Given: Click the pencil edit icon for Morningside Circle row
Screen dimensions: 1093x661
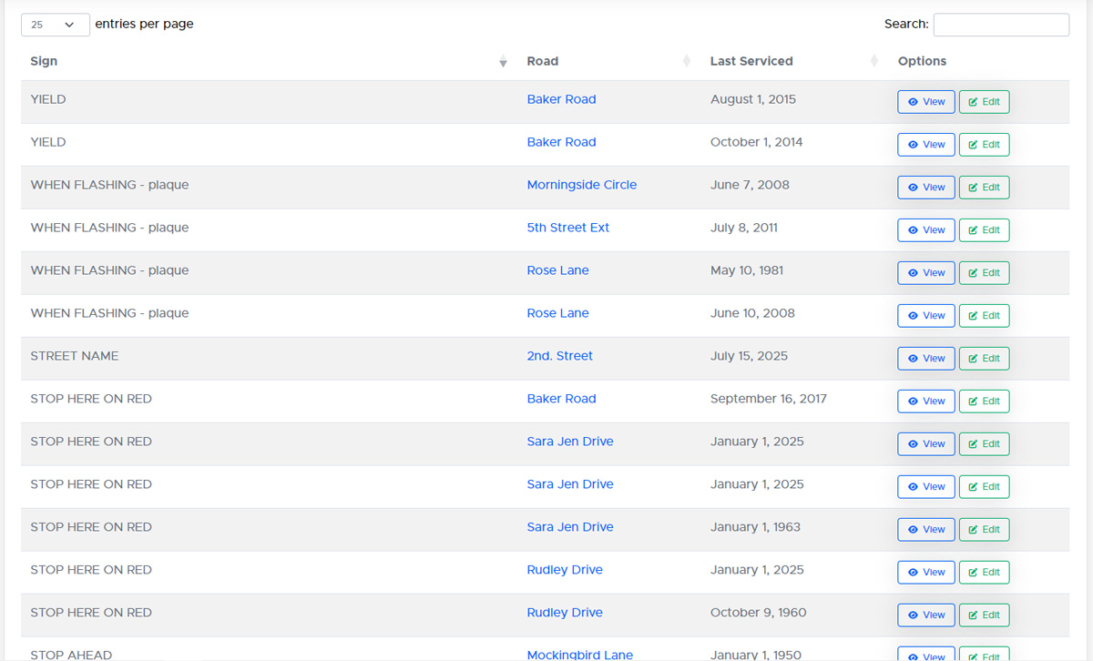Looking at the screenshot, I should pos(973,188).
